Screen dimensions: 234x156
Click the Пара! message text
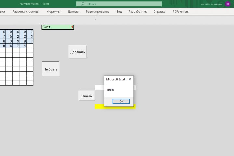pos(110,90)
